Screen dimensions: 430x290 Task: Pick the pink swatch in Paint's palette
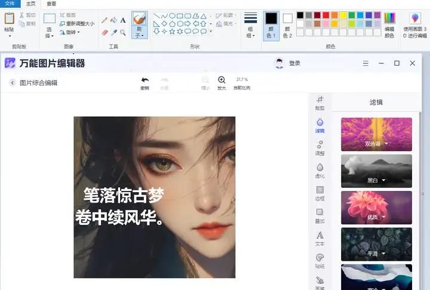click(326, 24)
